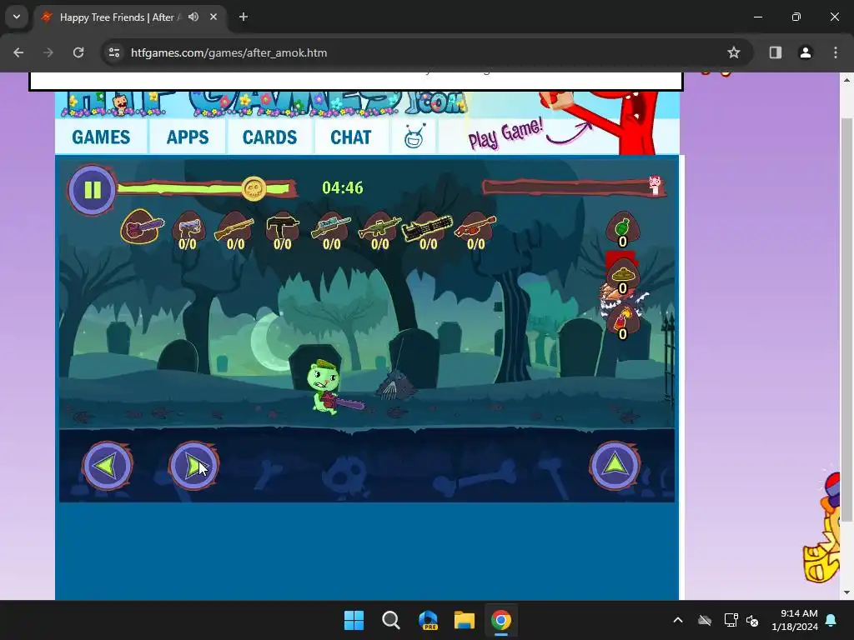This screenshot has width=854, height=640.
Task: Select the flamethrower weapon slot
Action: pyautogui.click(x=475, y=230)
